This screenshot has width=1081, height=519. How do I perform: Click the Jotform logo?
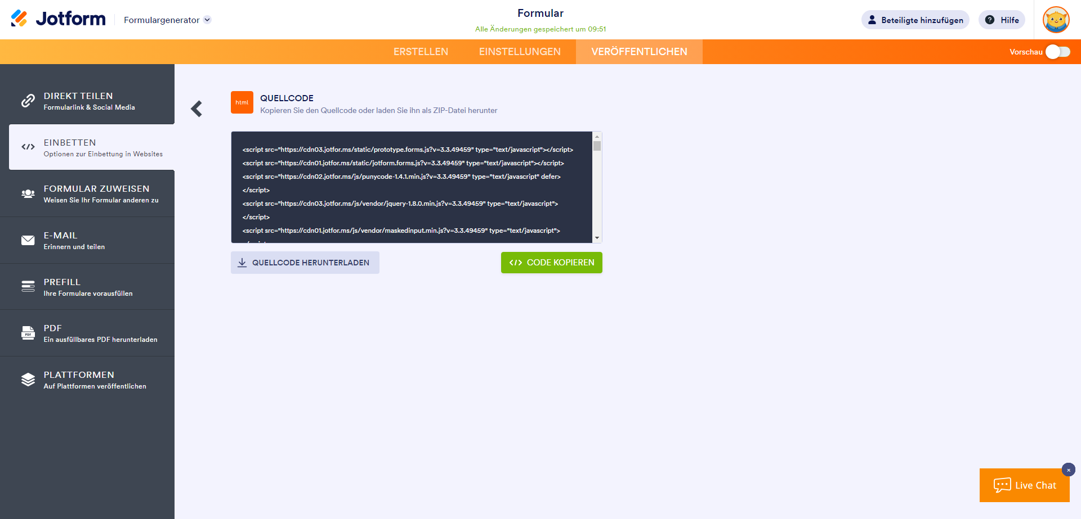pos(58,19)
